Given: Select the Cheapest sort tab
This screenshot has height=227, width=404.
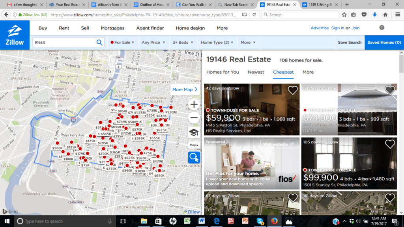Looking at the screenshot, I should pos(283,72).
